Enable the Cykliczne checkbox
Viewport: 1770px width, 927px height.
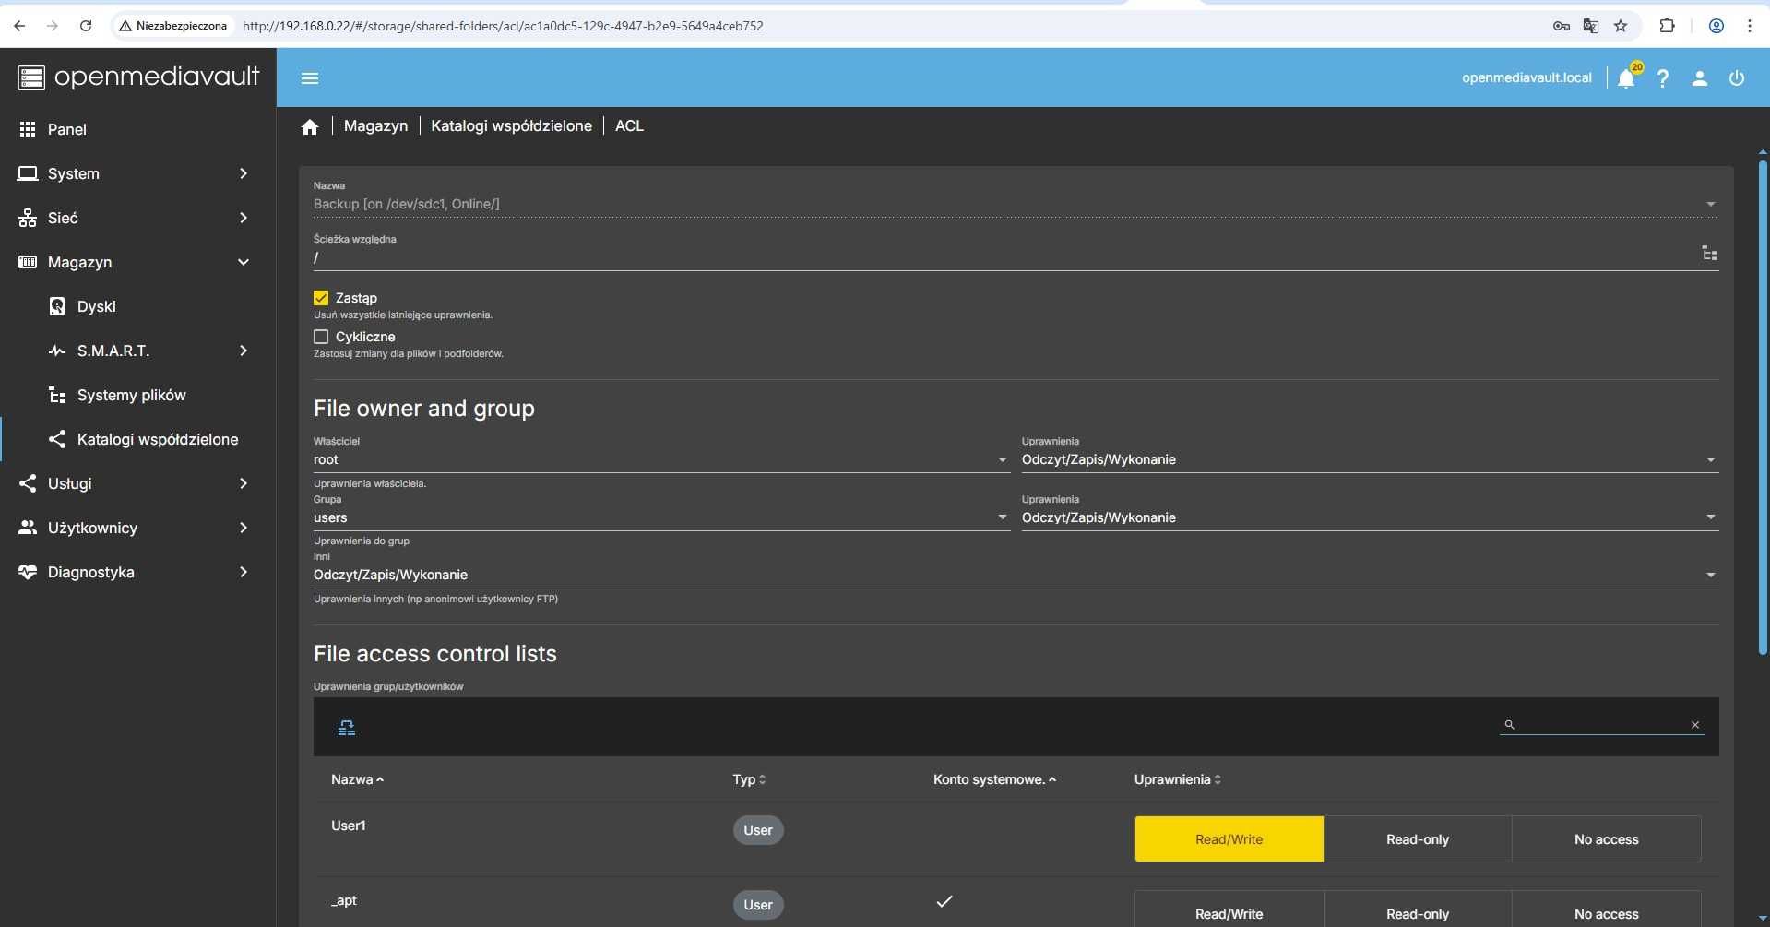click(x=321, y=337)
